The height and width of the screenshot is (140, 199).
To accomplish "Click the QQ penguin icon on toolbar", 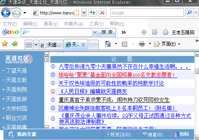I will 165,32.
